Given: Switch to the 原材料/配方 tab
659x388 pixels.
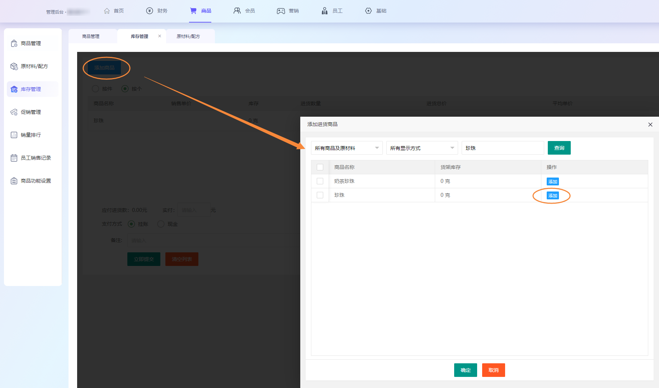Looking at the screenshot, I should 188,37.
